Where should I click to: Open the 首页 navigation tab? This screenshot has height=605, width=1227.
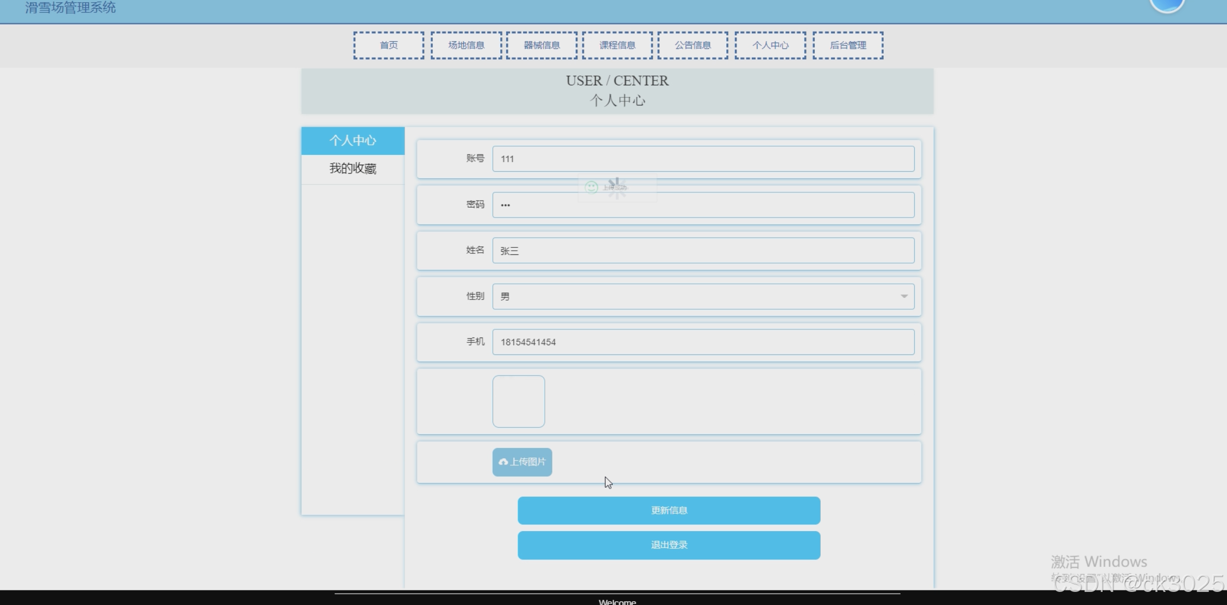pyautogui.click(x=388, y=45)
